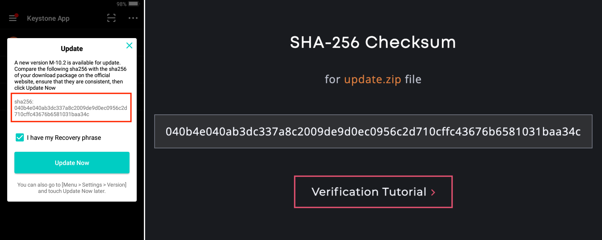602x240 pixels.
Task: Open the Verification Tutorial
Action: pos(372,192)
